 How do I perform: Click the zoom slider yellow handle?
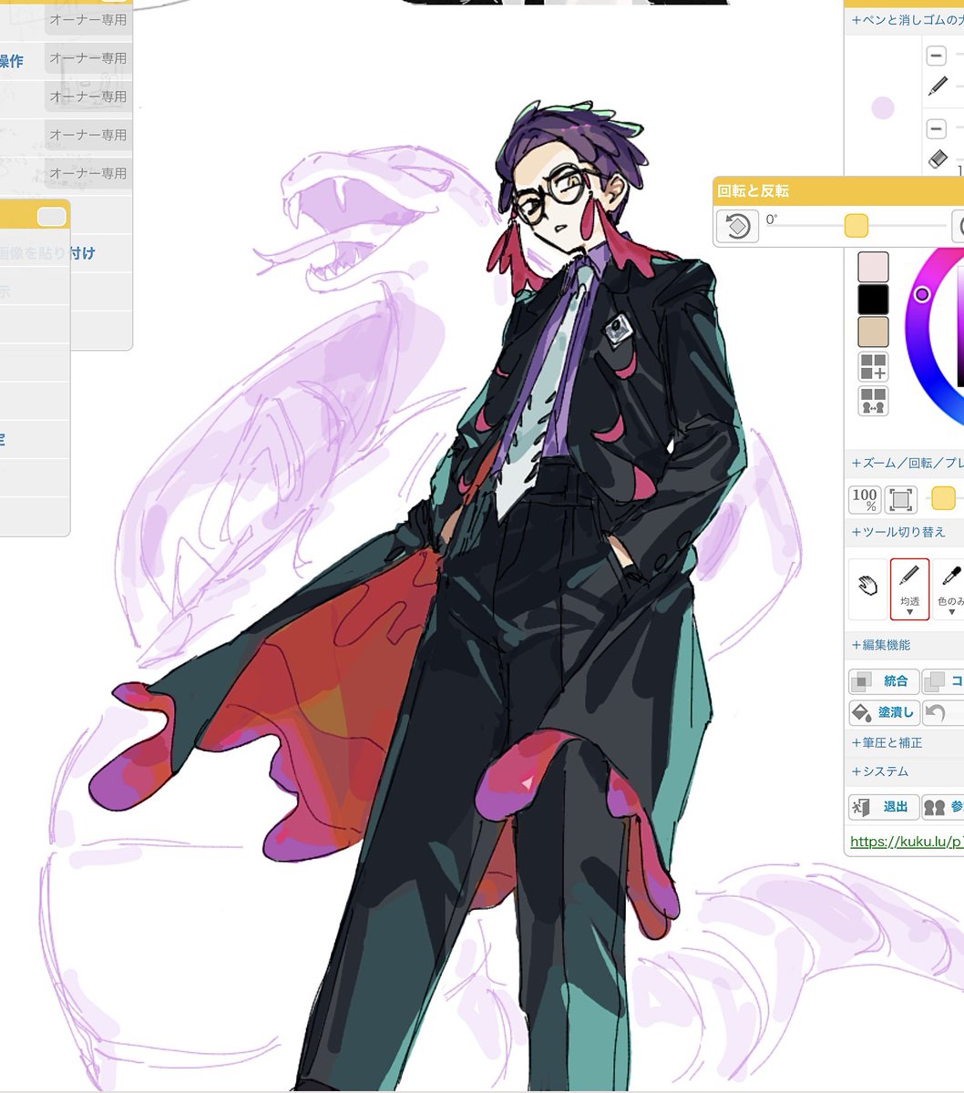943,498
